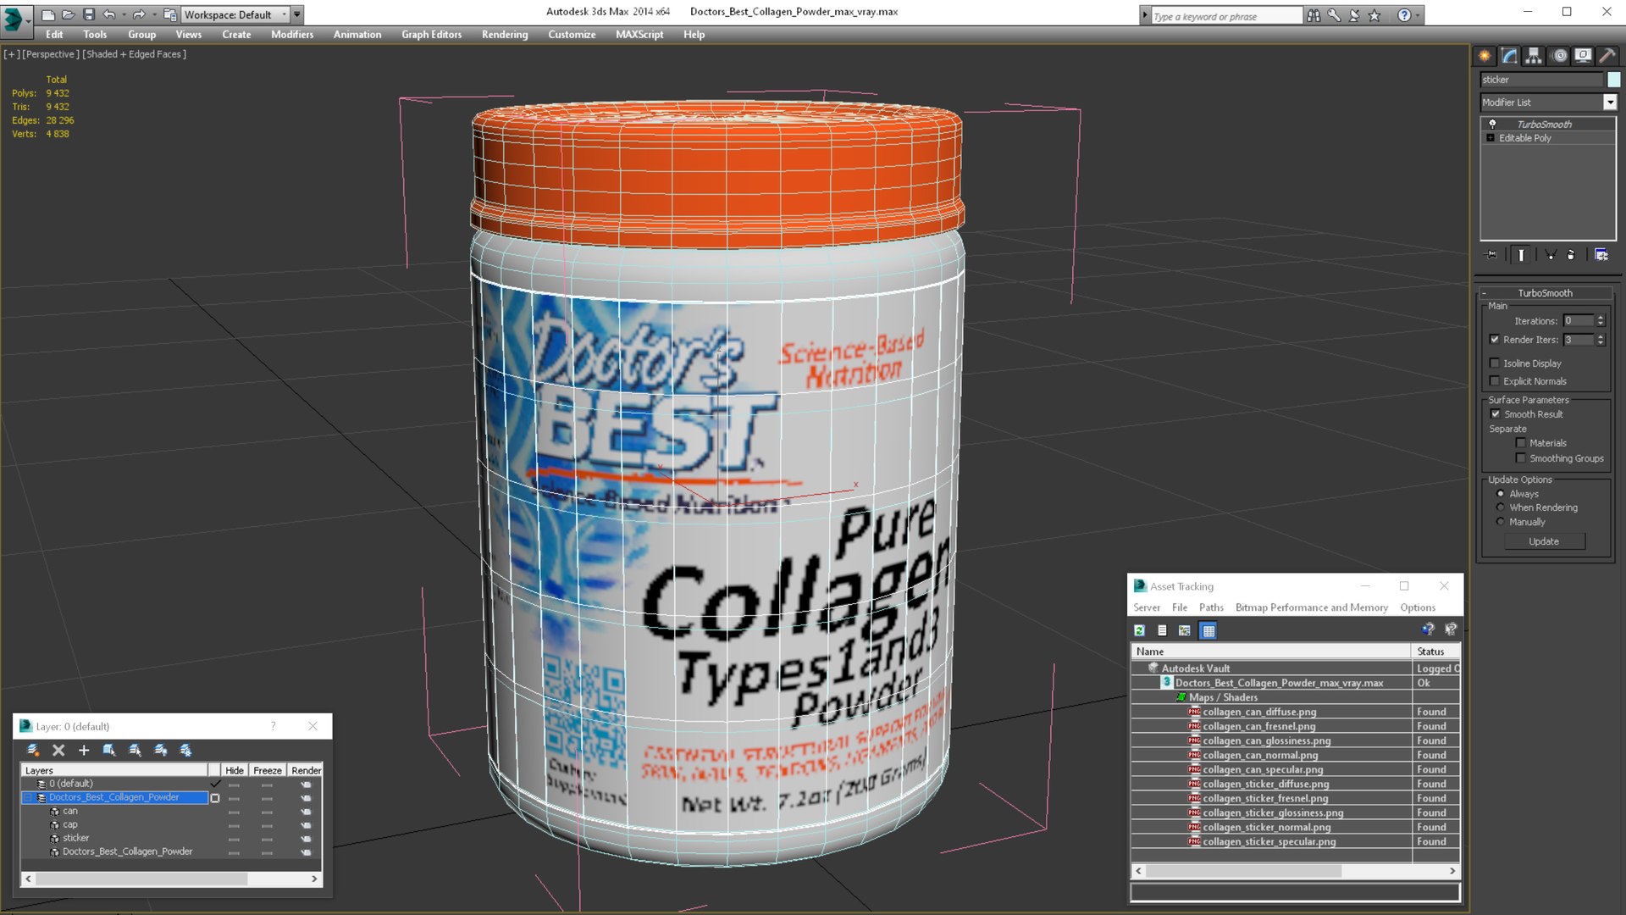1626x915 pixels.
Task: Uncheck Smooth Result checkbox
Action: point(1496,413)
